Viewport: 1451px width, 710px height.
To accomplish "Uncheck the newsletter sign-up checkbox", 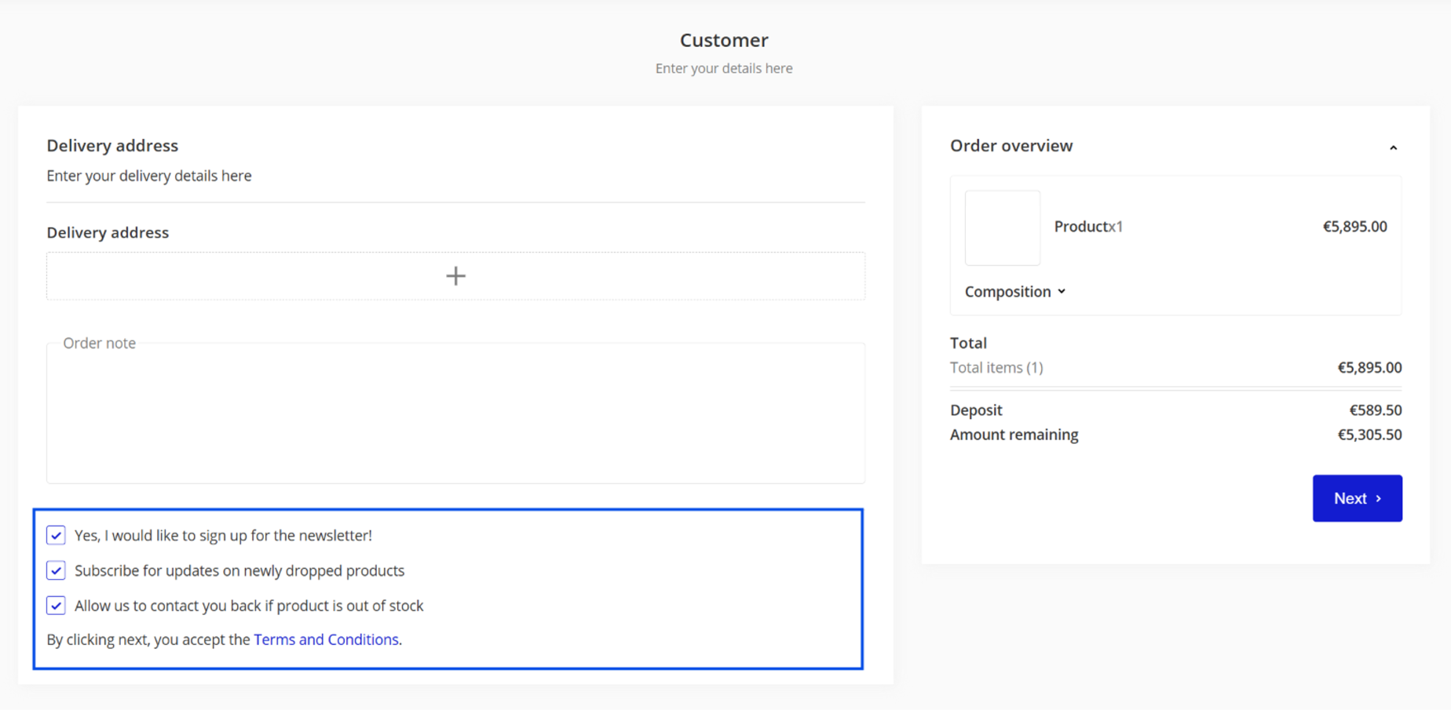I will coord(56,535).
